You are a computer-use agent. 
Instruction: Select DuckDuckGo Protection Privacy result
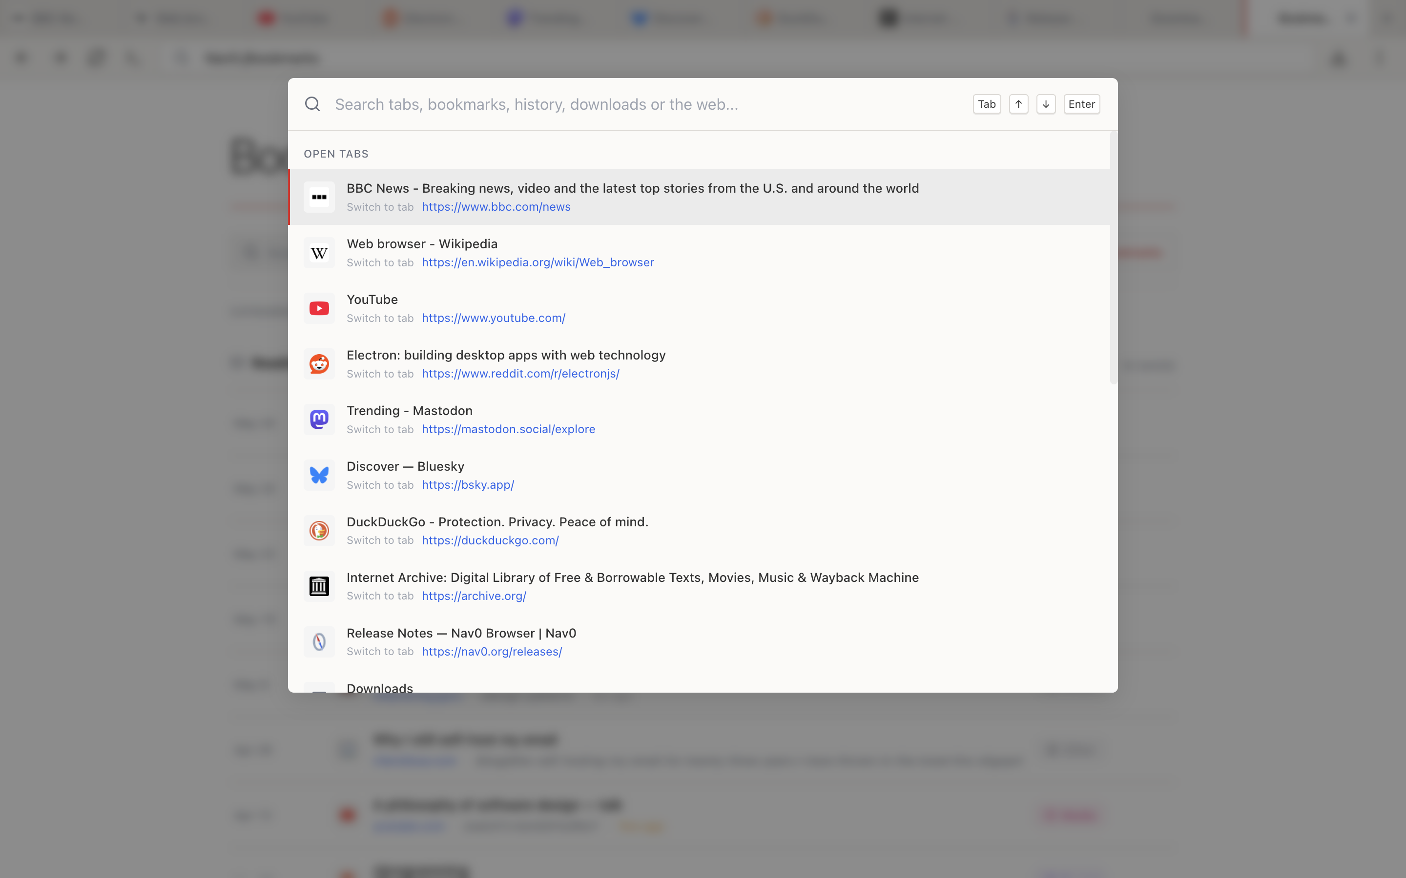point(699,531)
